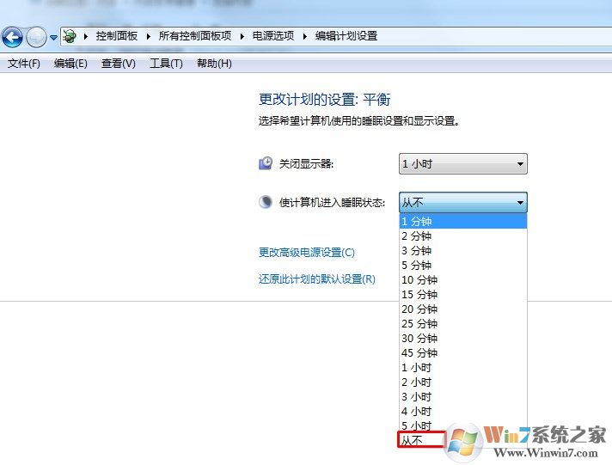Select 25 分钟 sleep option
The image size is (612, 465).
[463, 324]
